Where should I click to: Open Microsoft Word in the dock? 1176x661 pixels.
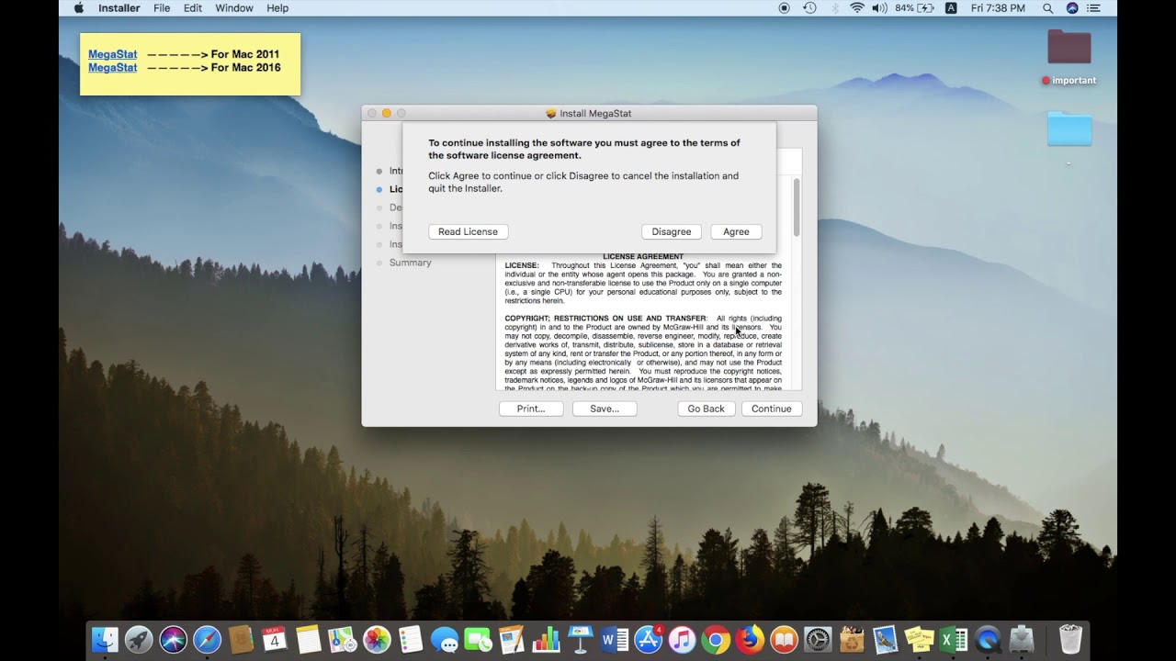pos(614,639)
